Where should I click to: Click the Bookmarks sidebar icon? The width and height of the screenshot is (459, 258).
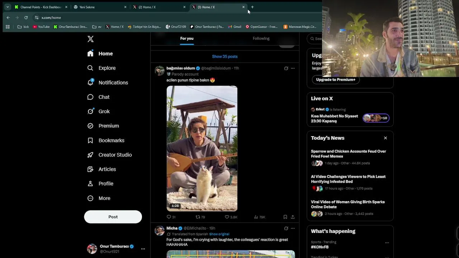point(90,140)
